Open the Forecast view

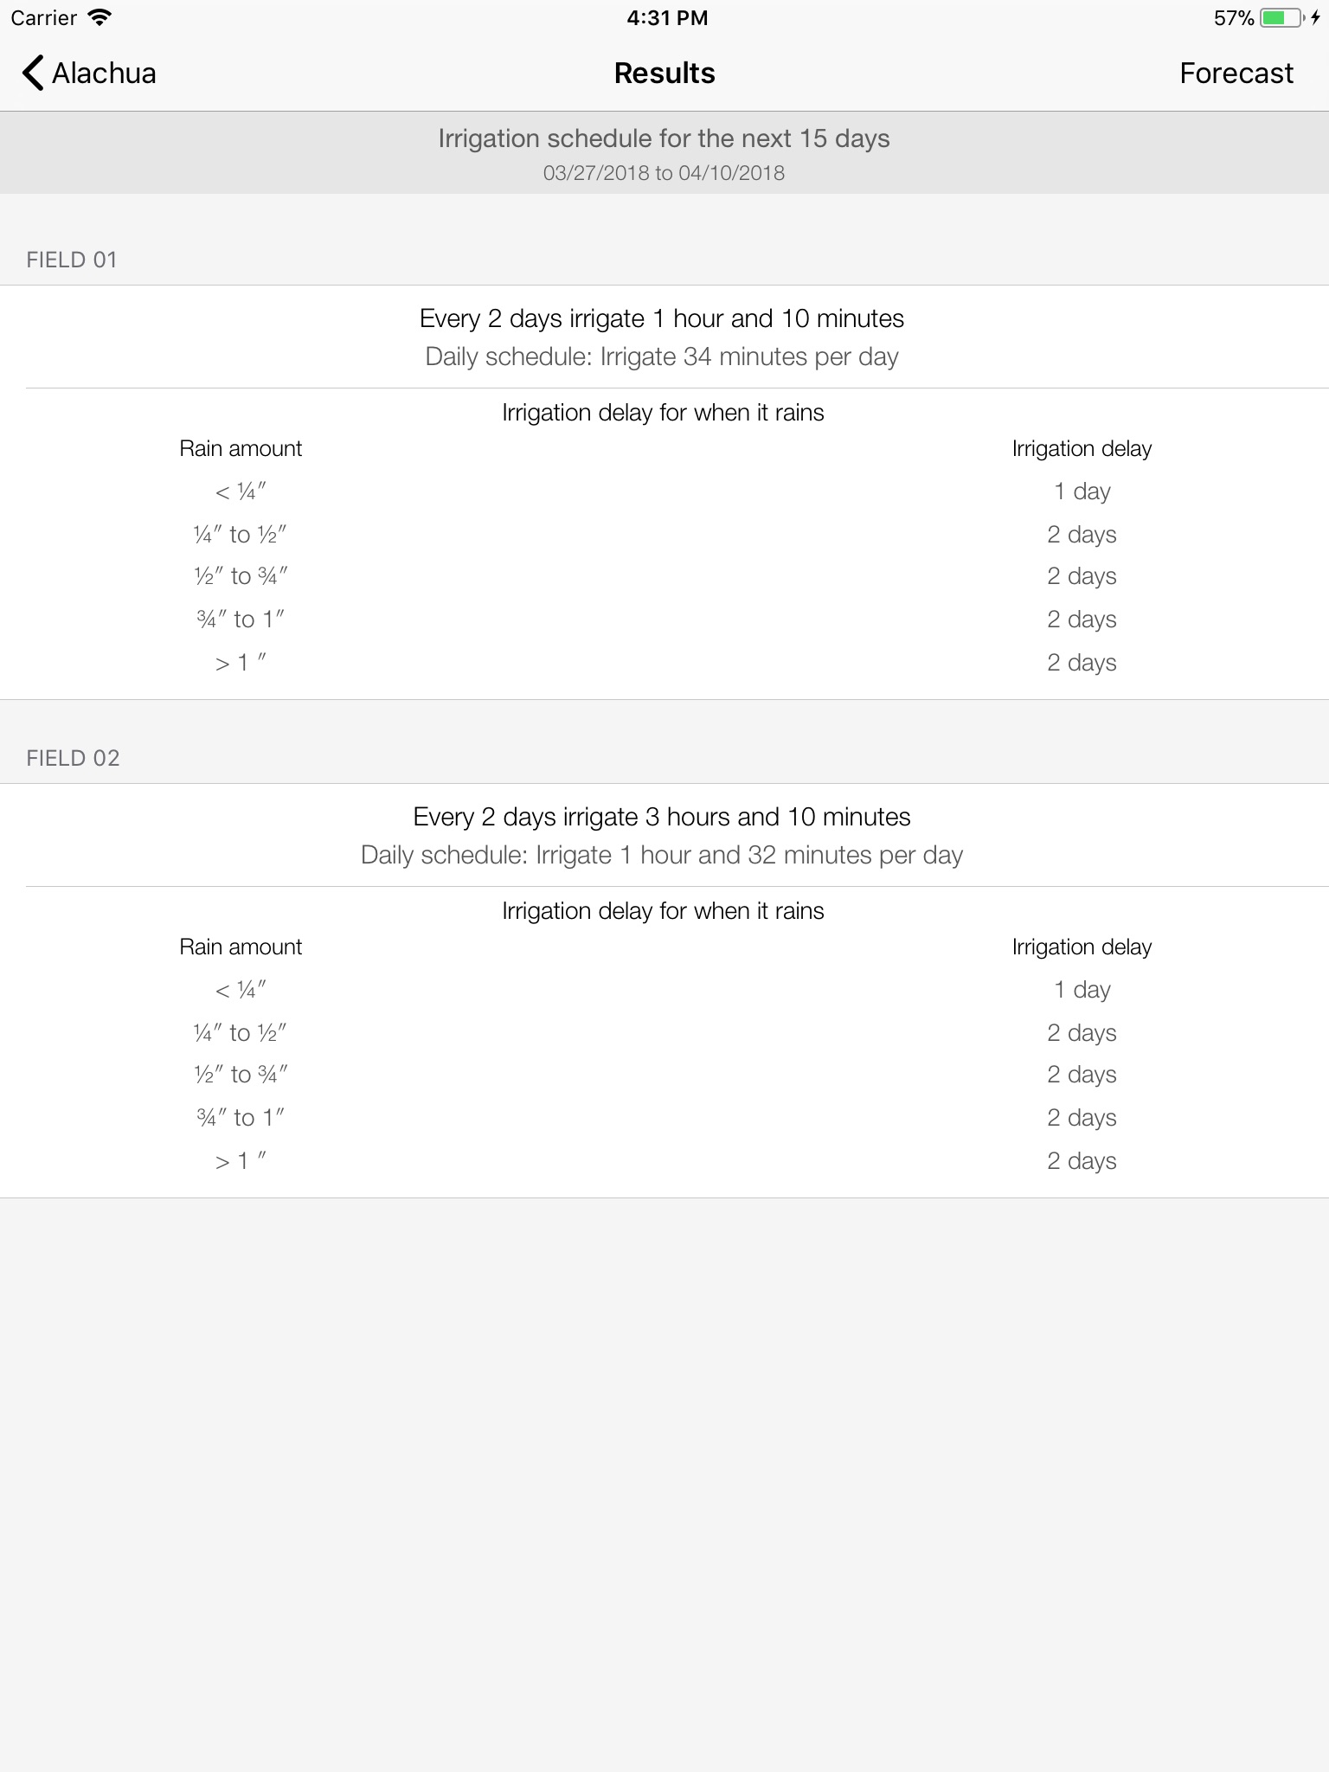1236,74
